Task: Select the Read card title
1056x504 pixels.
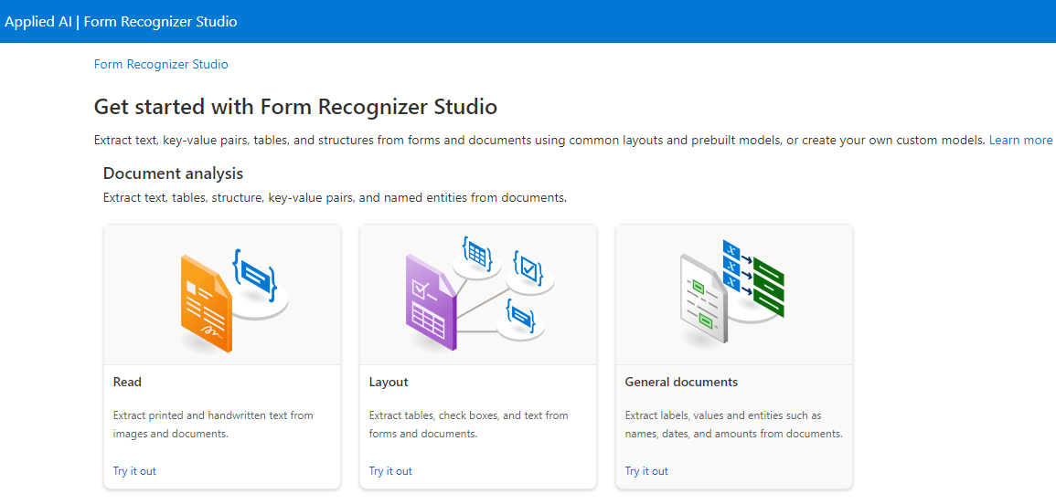Action: tap(127, 383)
